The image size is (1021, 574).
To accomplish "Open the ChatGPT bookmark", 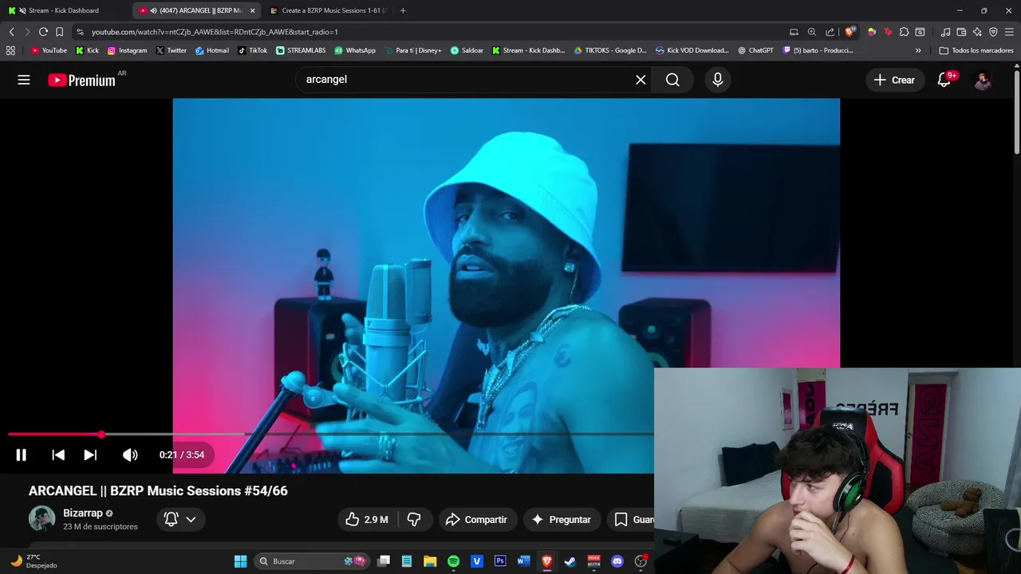I will coord(755,50).
